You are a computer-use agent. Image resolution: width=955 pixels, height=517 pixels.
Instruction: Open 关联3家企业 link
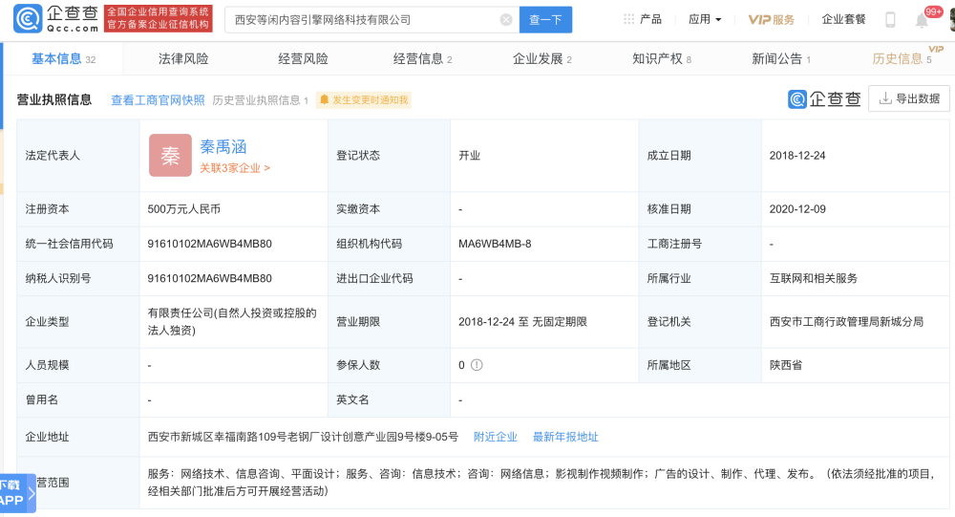pos(235,167)
